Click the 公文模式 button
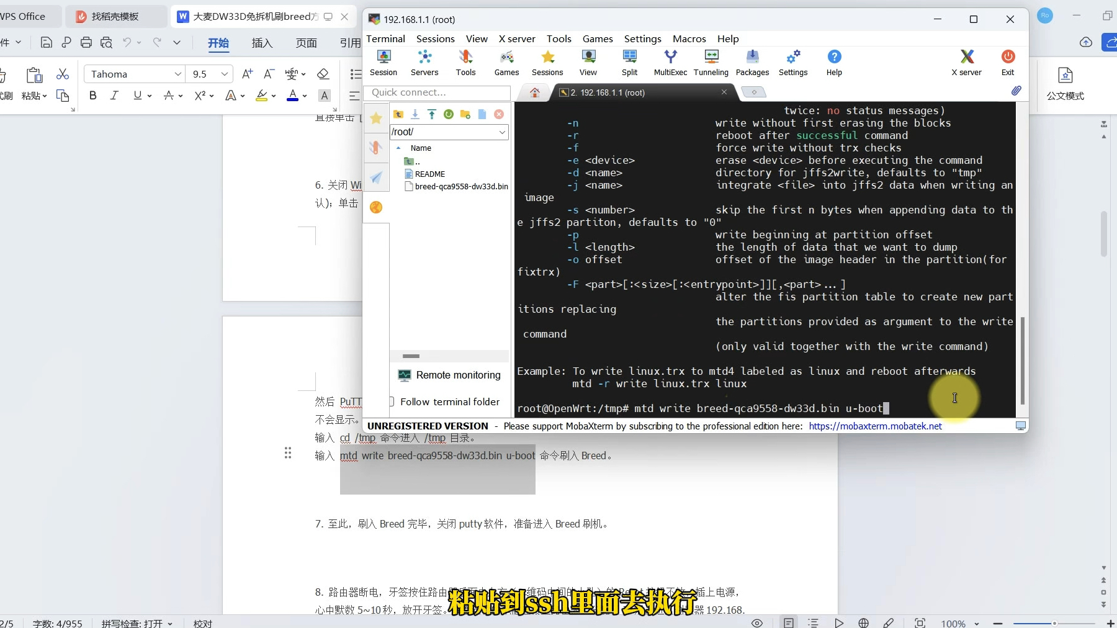 tap(1065, 83)
